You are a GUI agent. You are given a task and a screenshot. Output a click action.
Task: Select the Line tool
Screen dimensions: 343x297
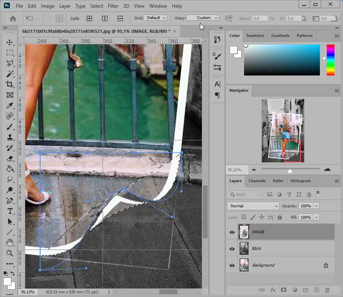10,232
